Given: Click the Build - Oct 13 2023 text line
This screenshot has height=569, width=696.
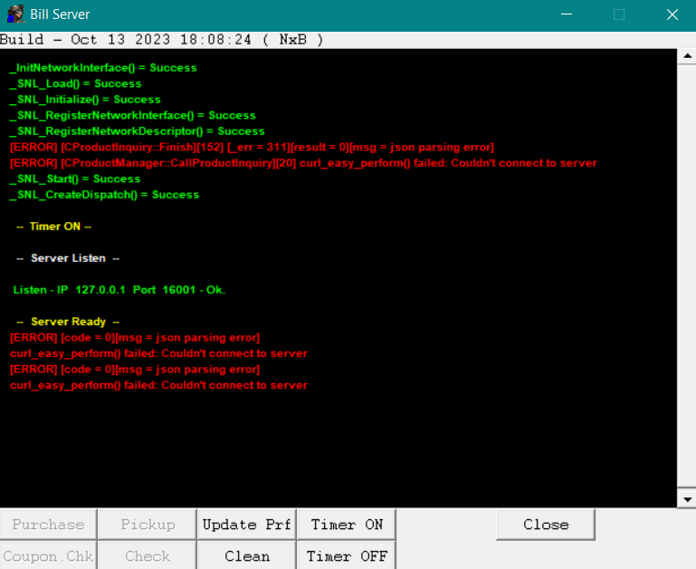Looking at the screenshot, I should pos(162,40).
